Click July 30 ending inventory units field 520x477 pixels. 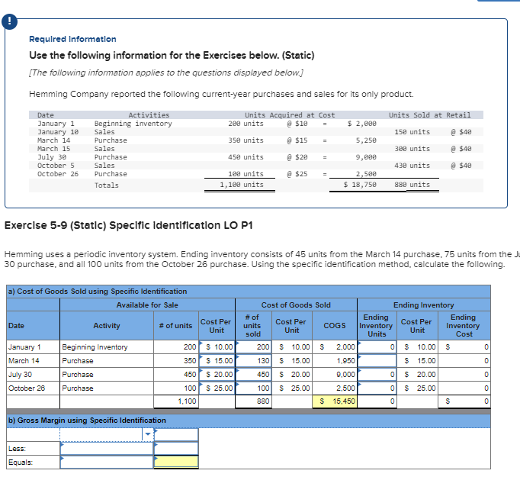click(x=377, y=375)
